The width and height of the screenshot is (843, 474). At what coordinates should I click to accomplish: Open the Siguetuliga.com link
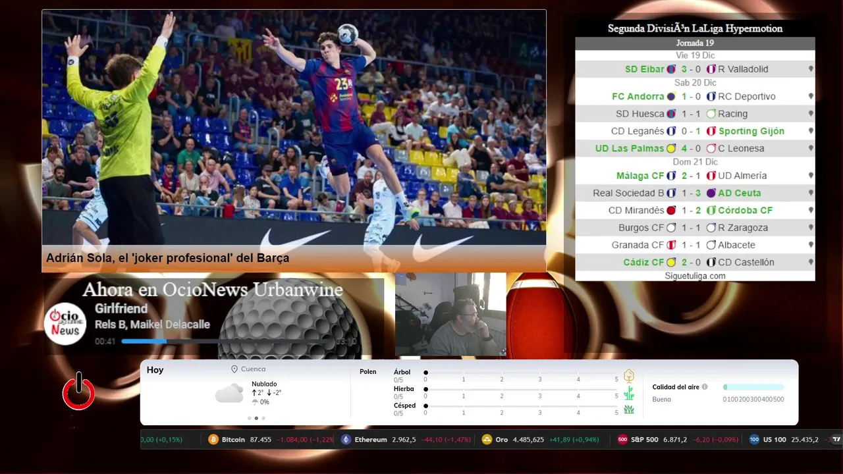(x=695, y=276)
